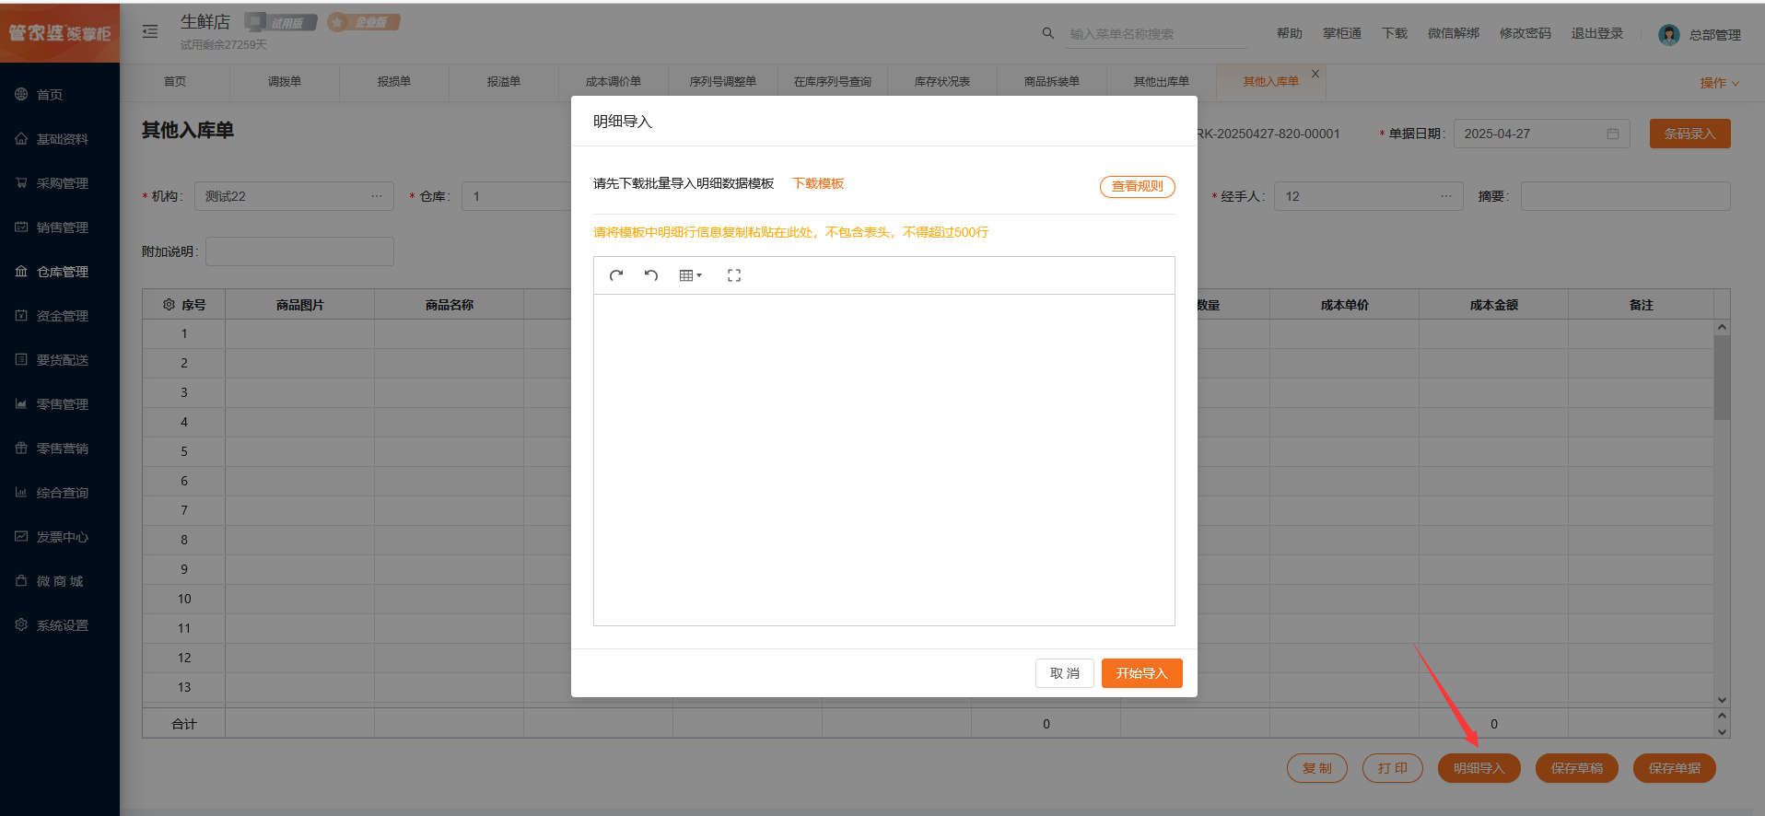The height and width of the screenshot is (816, 1765).
Task: Open 销售管理 in the sidebar
Action: (60, 227)
